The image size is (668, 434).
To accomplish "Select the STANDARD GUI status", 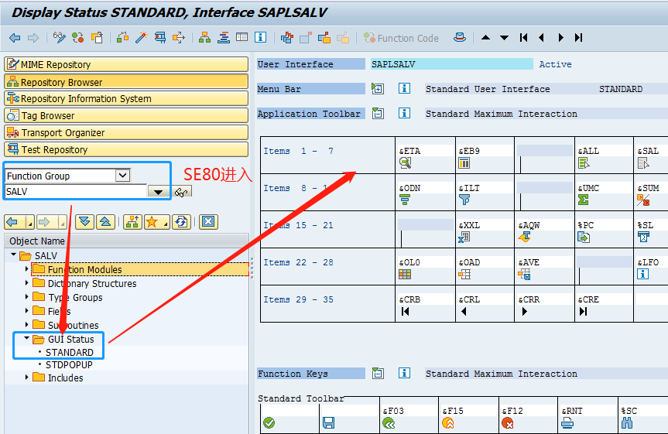I will coord(70,352).
